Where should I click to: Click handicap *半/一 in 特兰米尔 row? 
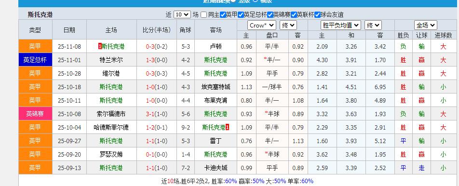click(x=272, y=60)
